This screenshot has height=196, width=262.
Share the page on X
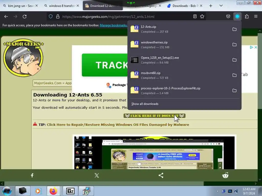96,175
